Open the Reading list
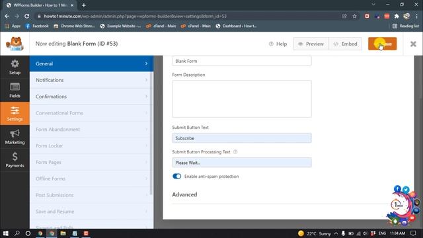 (406, 26)
